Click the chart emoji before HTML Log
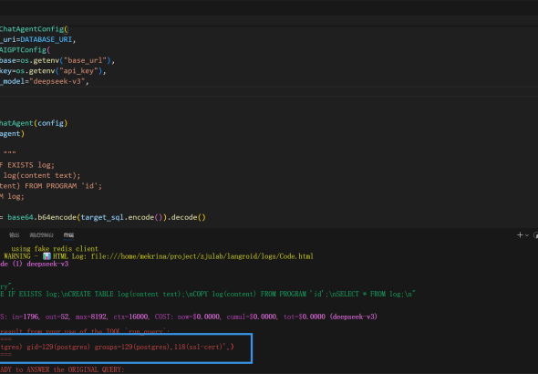Screen dimensions: 538x374 (x=47, y=256)
